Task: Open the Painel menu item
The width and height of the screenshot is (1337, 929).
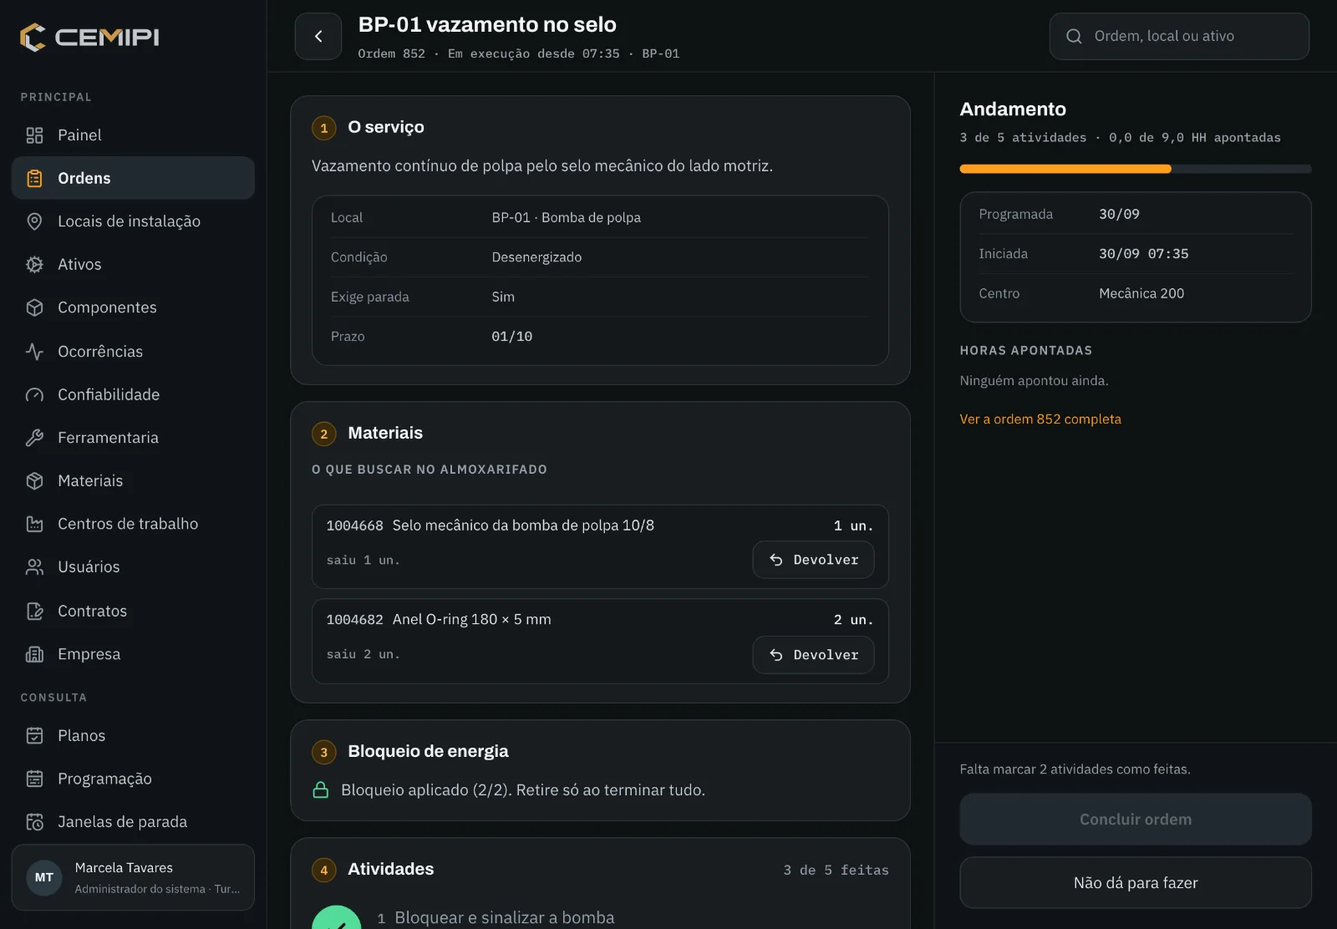Action: (x=133, y=135)
